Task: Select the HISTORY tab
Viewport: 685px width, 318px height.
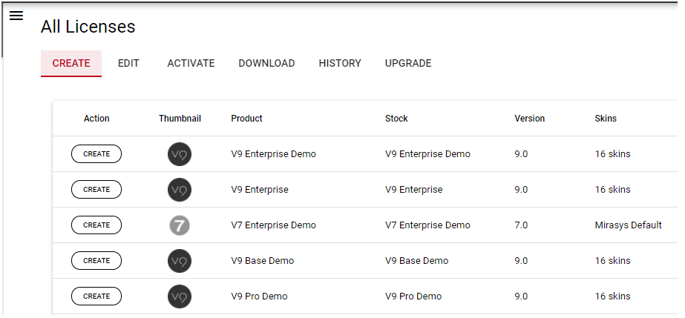Action: coord(340,64)
